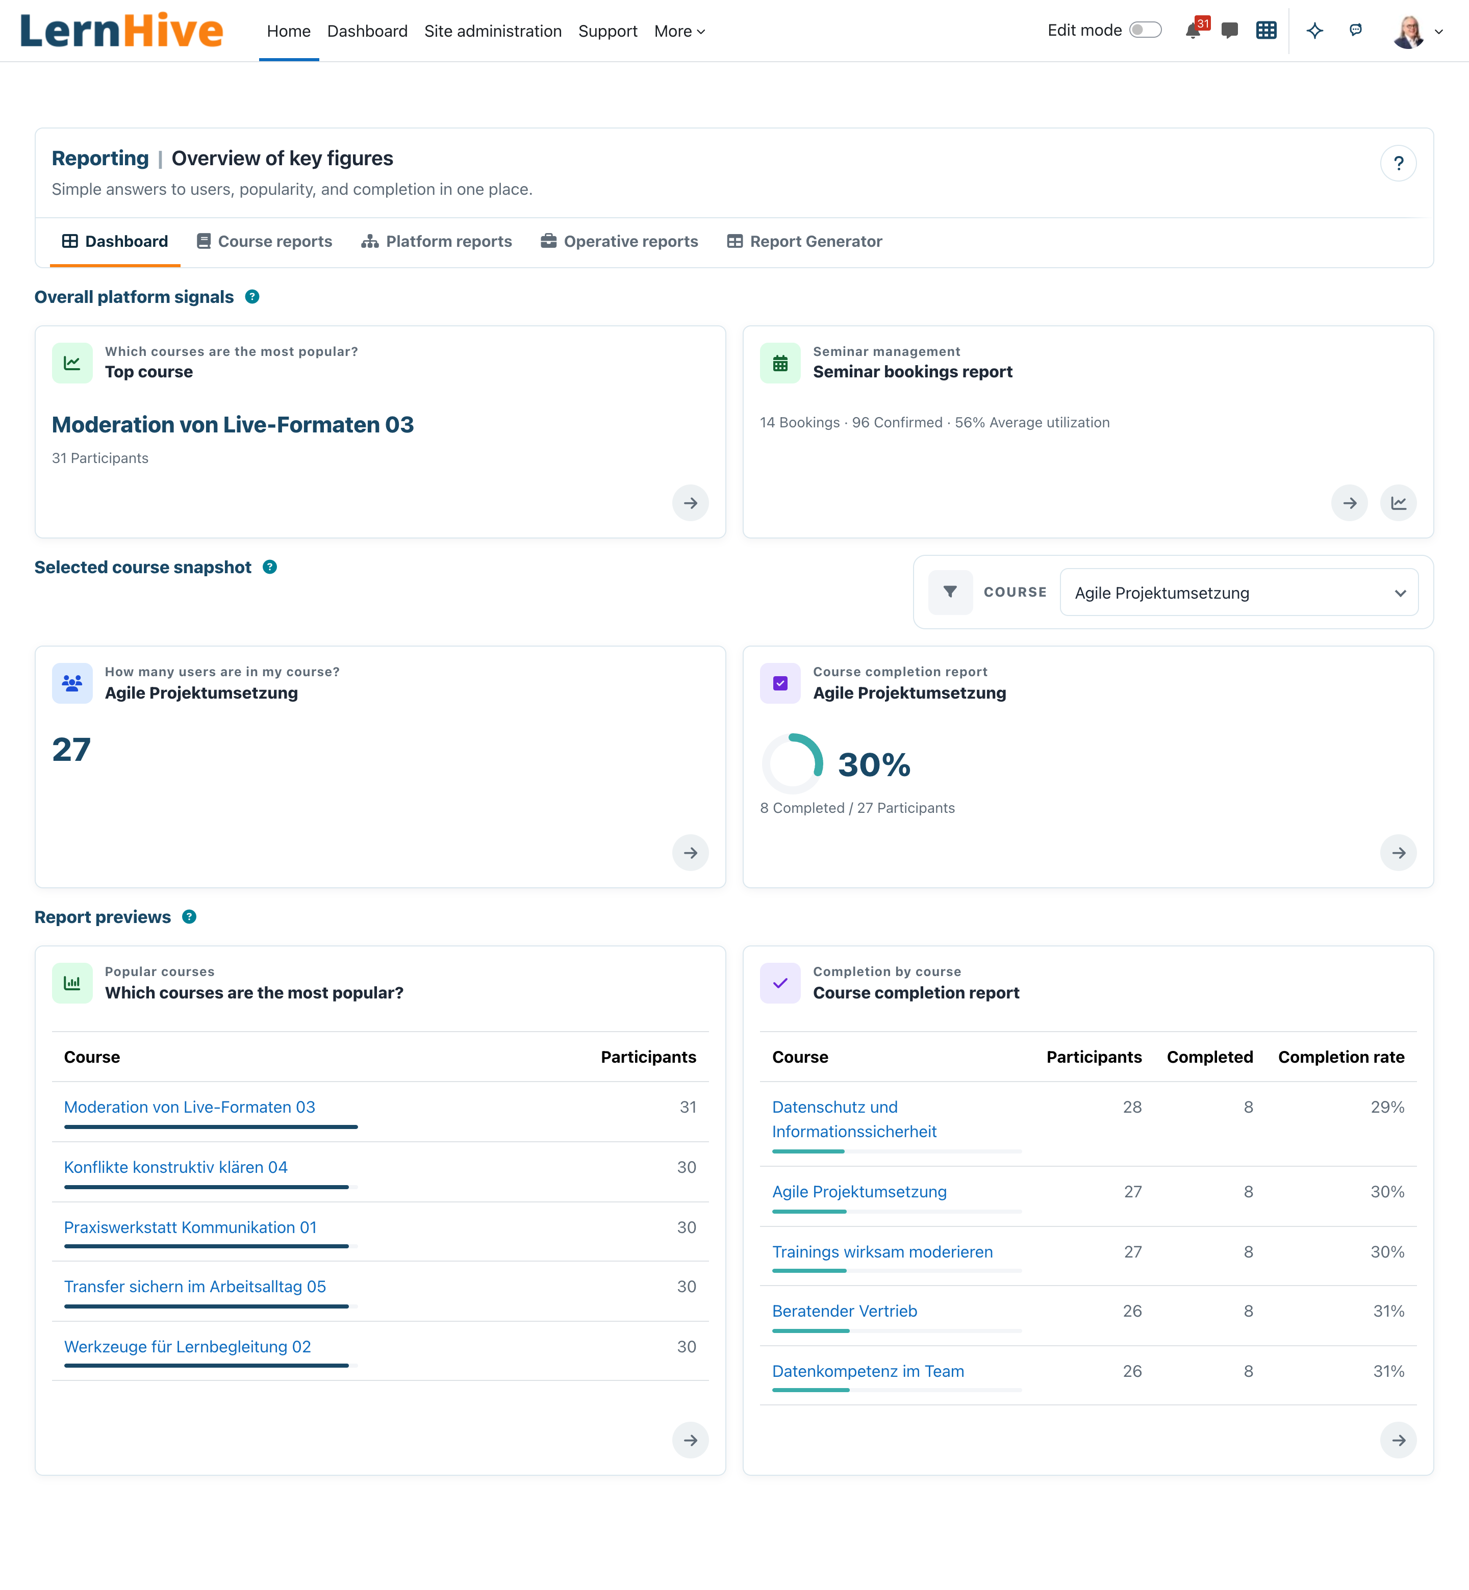Go to Site administration
Image resolution: width=1469 pixels, height=1590 pixels.
[x=493, y=31]
